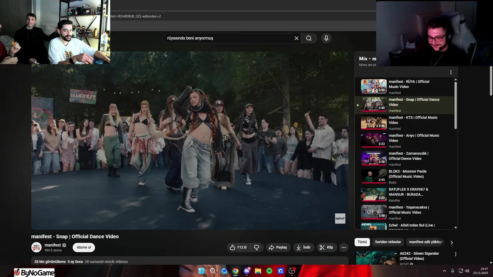Open more actions menu below video
Image resolution: width=493 pixels, height=277 pixels.
tap(344, 247)
